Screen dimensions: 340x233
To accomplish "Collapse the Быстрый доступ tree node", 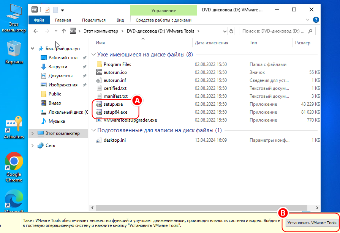I will (x=33, y=48).
